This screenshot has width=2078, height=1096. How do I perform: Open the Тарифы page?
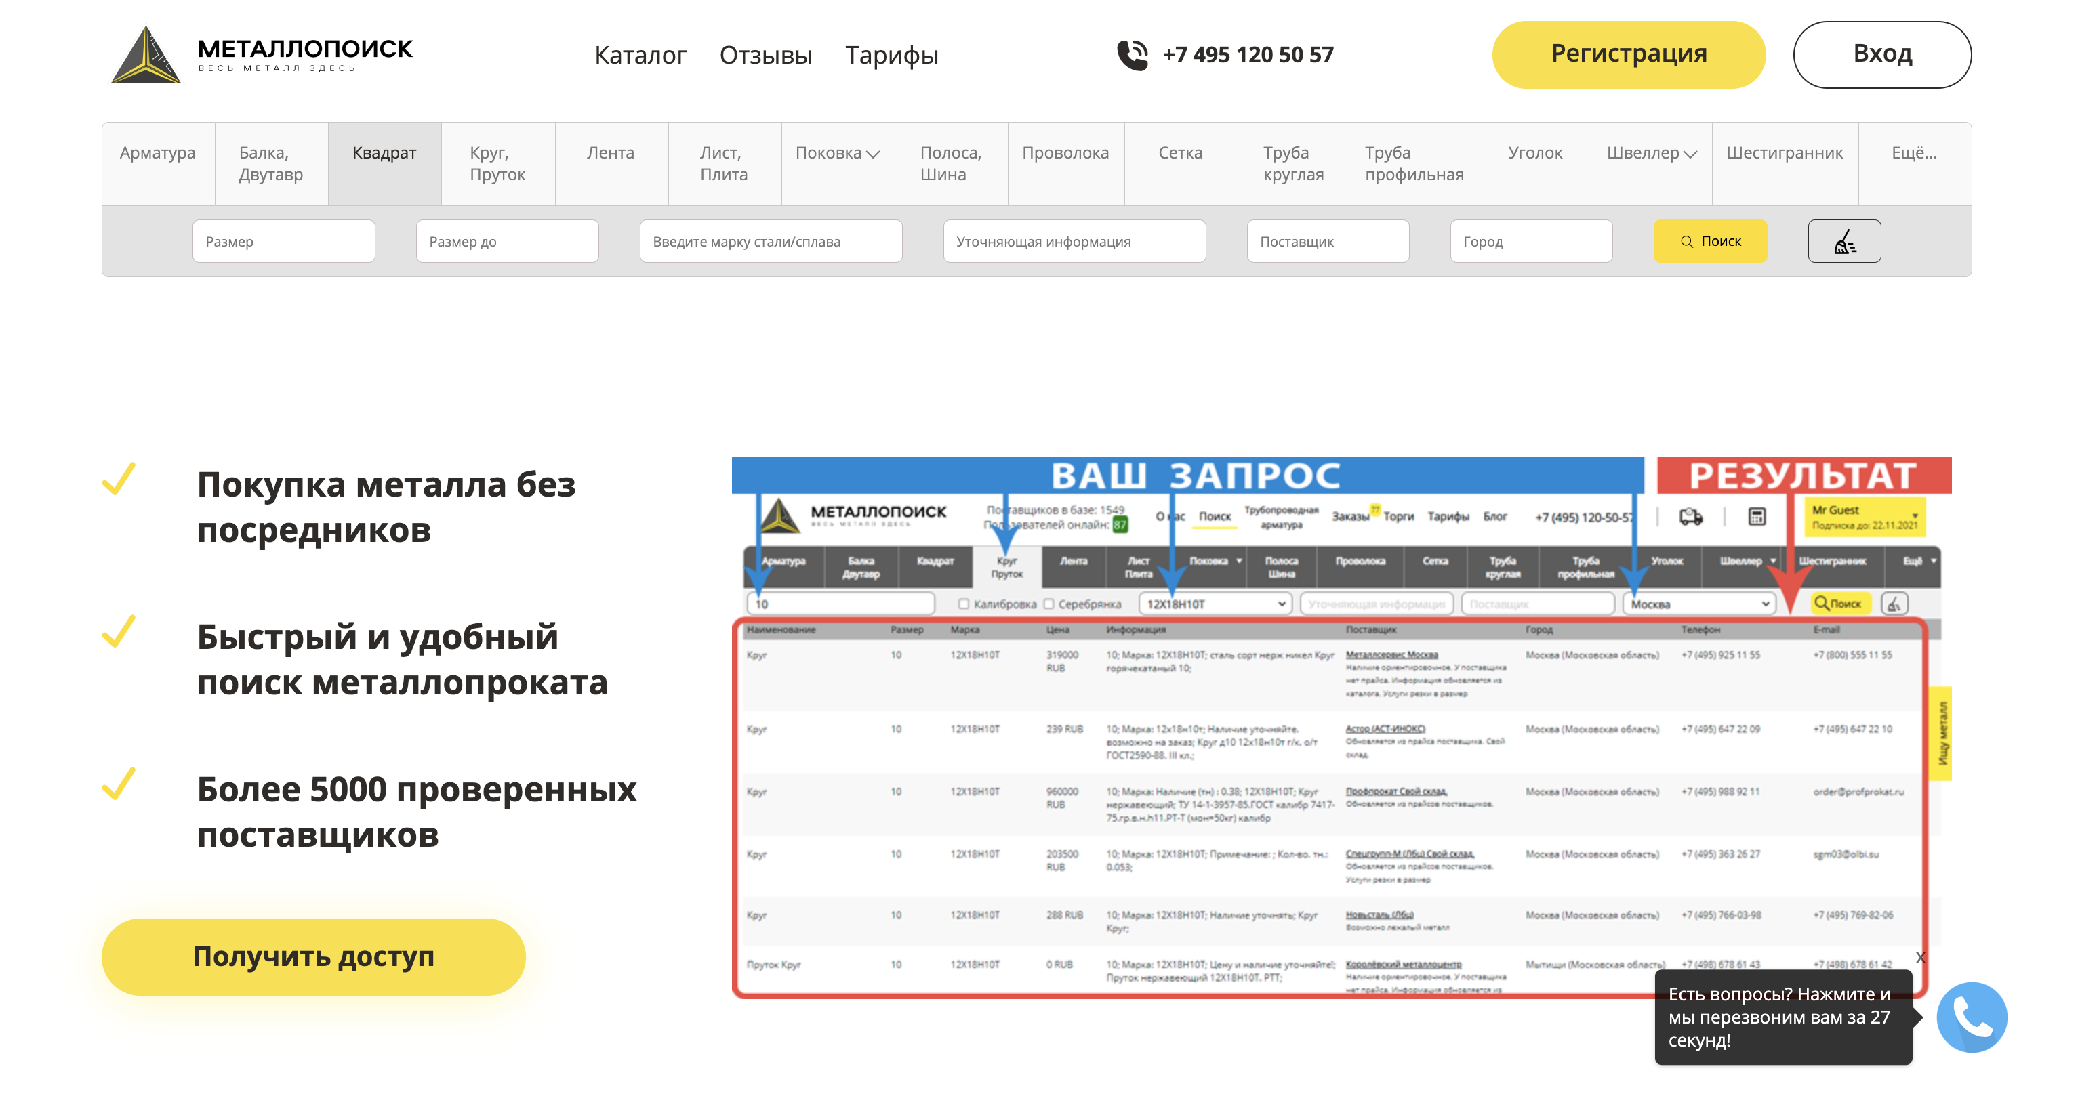pos(891,55)
